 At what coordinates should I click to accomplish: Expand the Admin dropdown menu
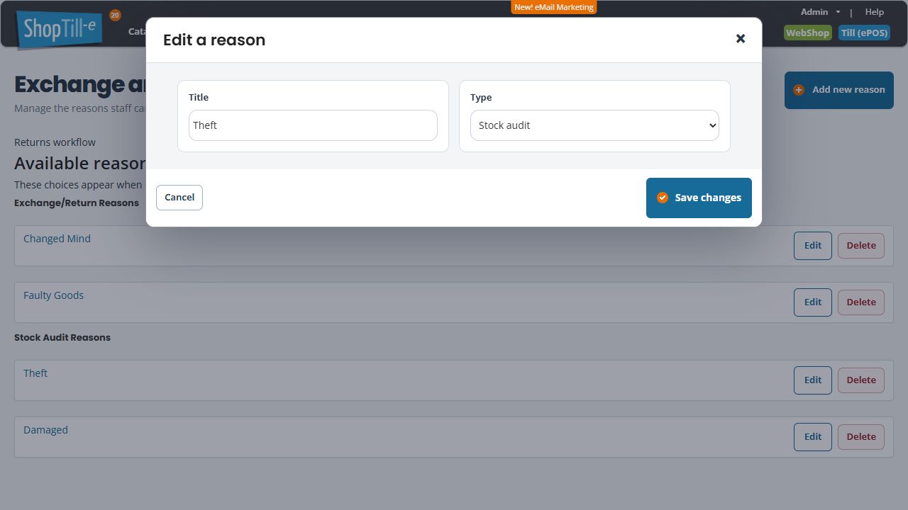pos(820,12)
